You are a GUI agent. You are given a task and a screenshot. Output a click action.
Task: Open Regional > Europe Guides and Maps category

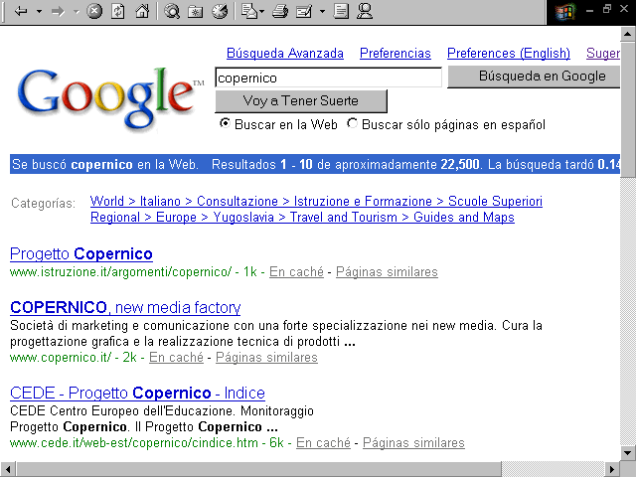click(x=302, y=217)
